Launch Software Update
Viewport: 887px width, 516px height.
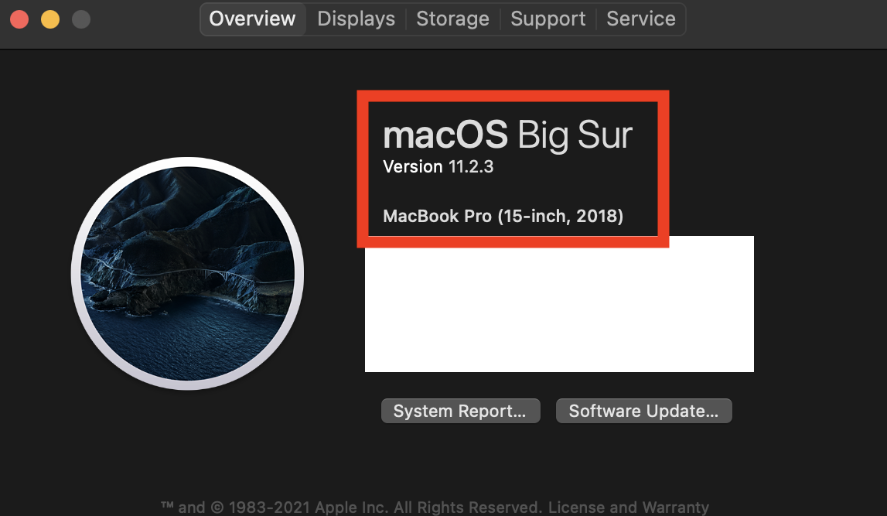tap(643, 412)
